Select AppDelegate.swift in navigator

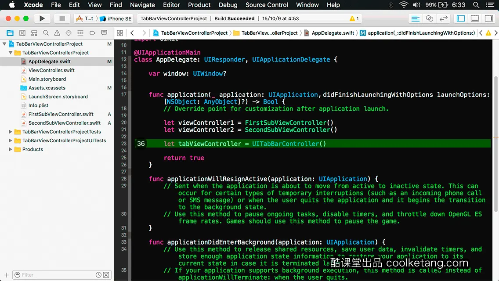coord(49,61)
